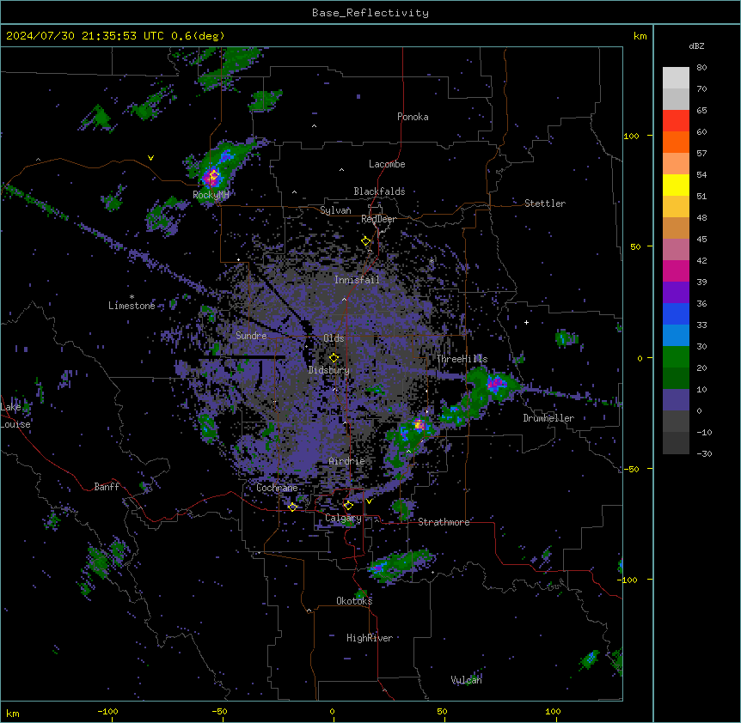Click the yellow storm marker at RockyMH

[x=213, y=176]
